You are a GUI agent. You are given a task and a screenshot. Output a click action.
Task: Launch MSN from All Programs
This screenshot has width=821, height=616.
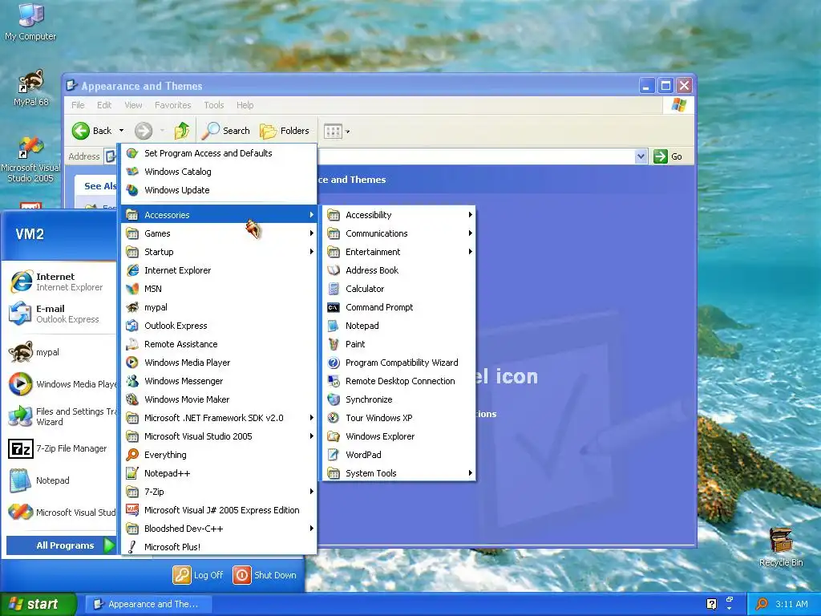219,289
